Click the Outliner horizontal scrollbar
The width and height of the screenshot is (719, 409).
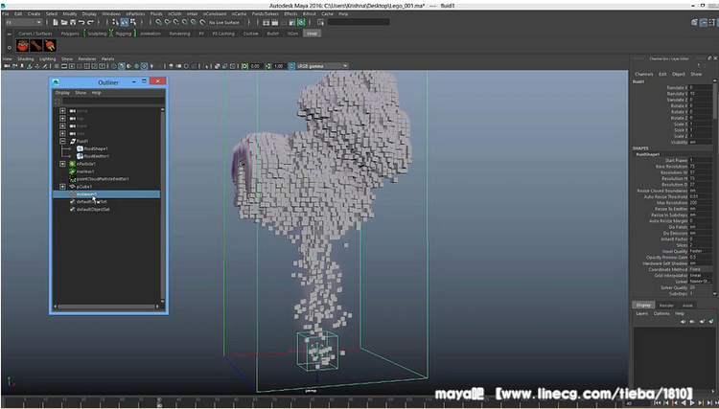point(106,307)
